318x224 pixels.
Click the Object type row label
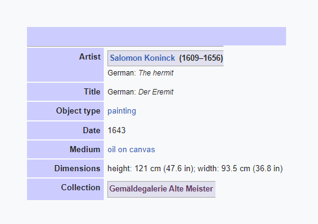click(78, 111)
